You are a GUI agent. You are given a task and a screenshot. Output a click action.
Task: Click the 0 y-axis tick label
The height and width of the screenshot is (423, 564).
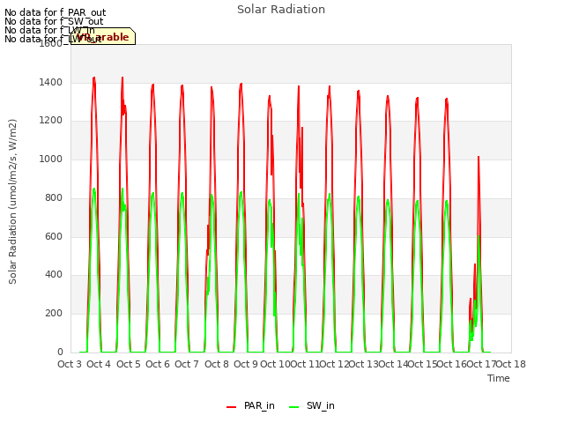[60, 352]
